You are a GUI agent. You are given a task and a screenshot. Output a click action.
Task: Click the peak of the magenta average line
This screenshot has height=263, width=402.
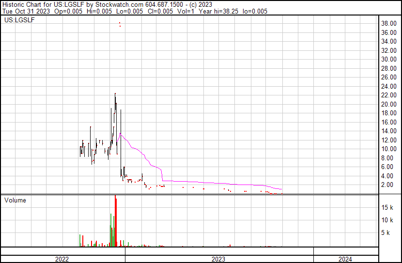pos(120,135)
